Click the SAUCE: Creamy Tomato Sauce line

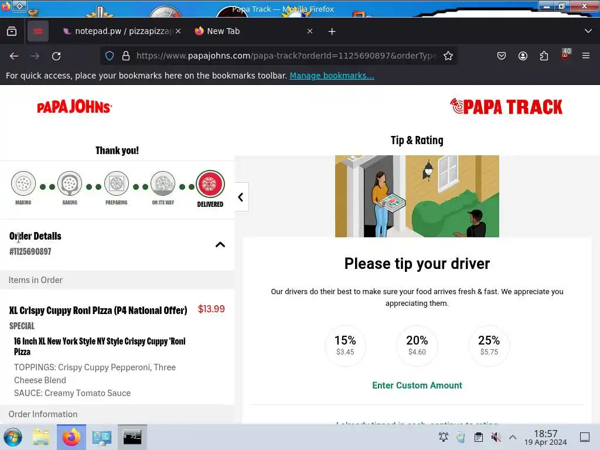coord(72,393)
